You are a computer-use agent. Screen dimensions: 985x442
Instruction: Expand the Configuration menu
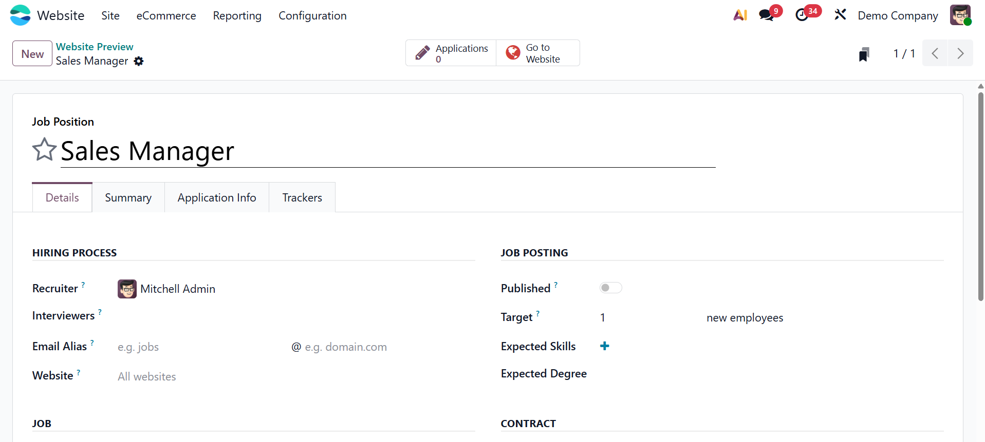312,16
